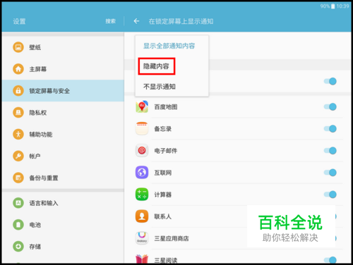This screenshot has height=265, width=353.
Task: Tap the Contacts (联系人) app icon
Action: tap(142, 216)
